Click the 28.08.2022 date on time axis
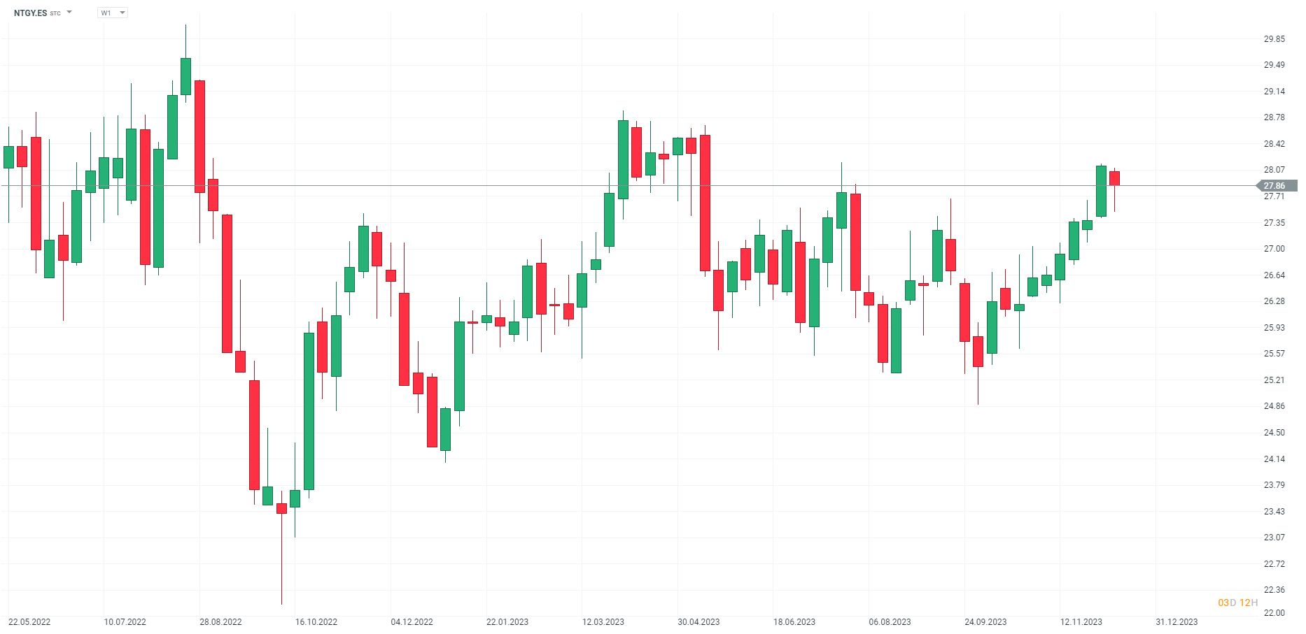This screenshot has width=1306, height=634. (x=220, y=621)
